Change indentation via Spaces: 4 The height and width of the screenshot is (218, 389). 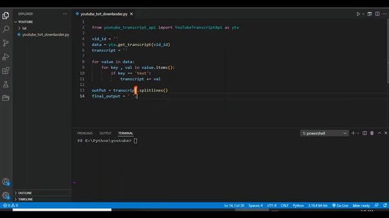click(255, 205)
